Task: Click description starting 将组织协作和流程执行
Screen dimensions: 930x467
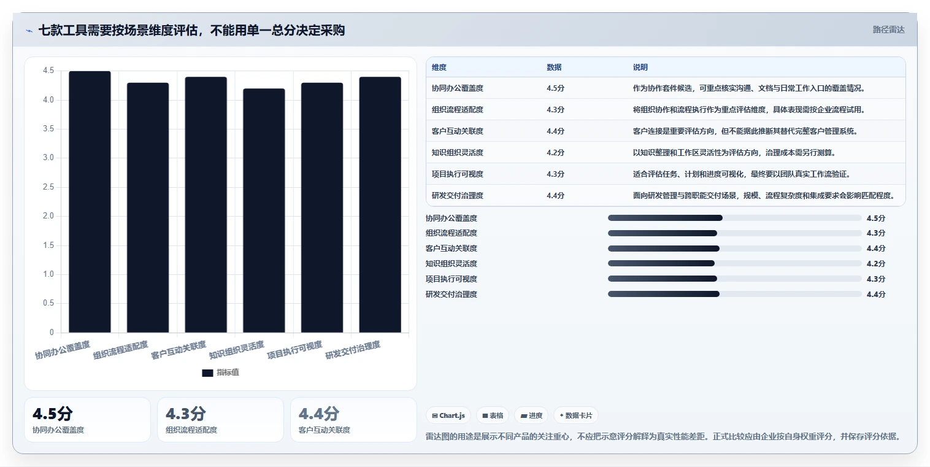Action: 749,110
